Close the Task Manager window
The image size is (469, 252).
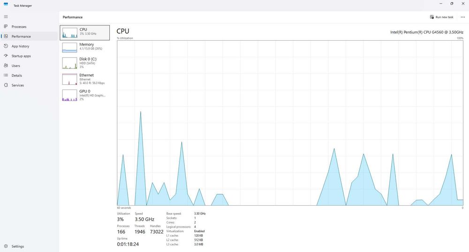pos(463,4)
